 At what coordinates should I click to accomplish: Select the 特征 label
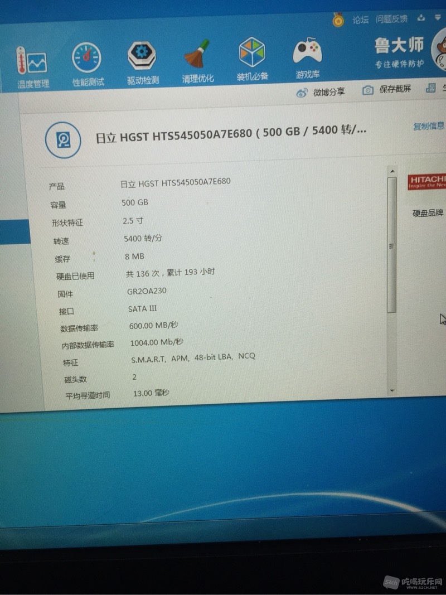click(x=71, y=363)
